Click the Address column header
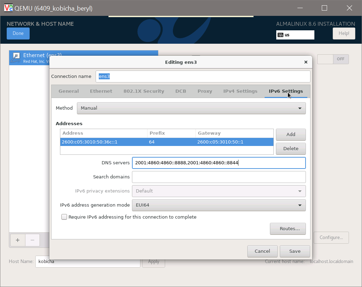 coord(104,133)
